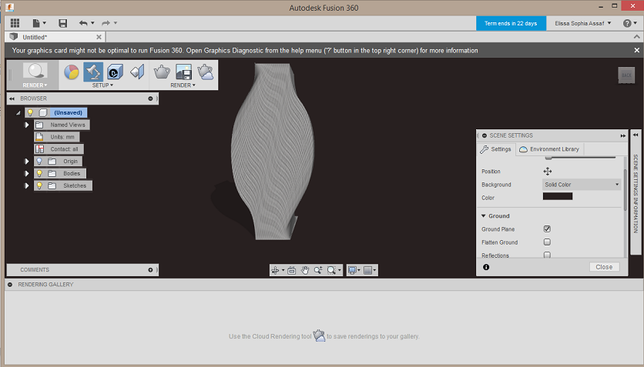The image size is (644, 367).
Task: Uncheck the Ground Plane checkbox
Action: tap(547, 229)
